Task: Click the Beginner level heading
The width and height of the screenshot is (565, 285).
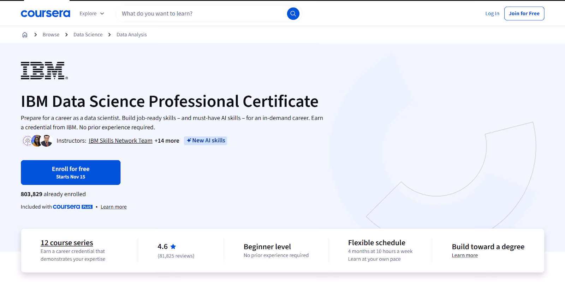Action: [267, 247]
